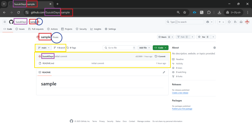
Task: View the 1 Commit history
Action: (x=160, y=57)
